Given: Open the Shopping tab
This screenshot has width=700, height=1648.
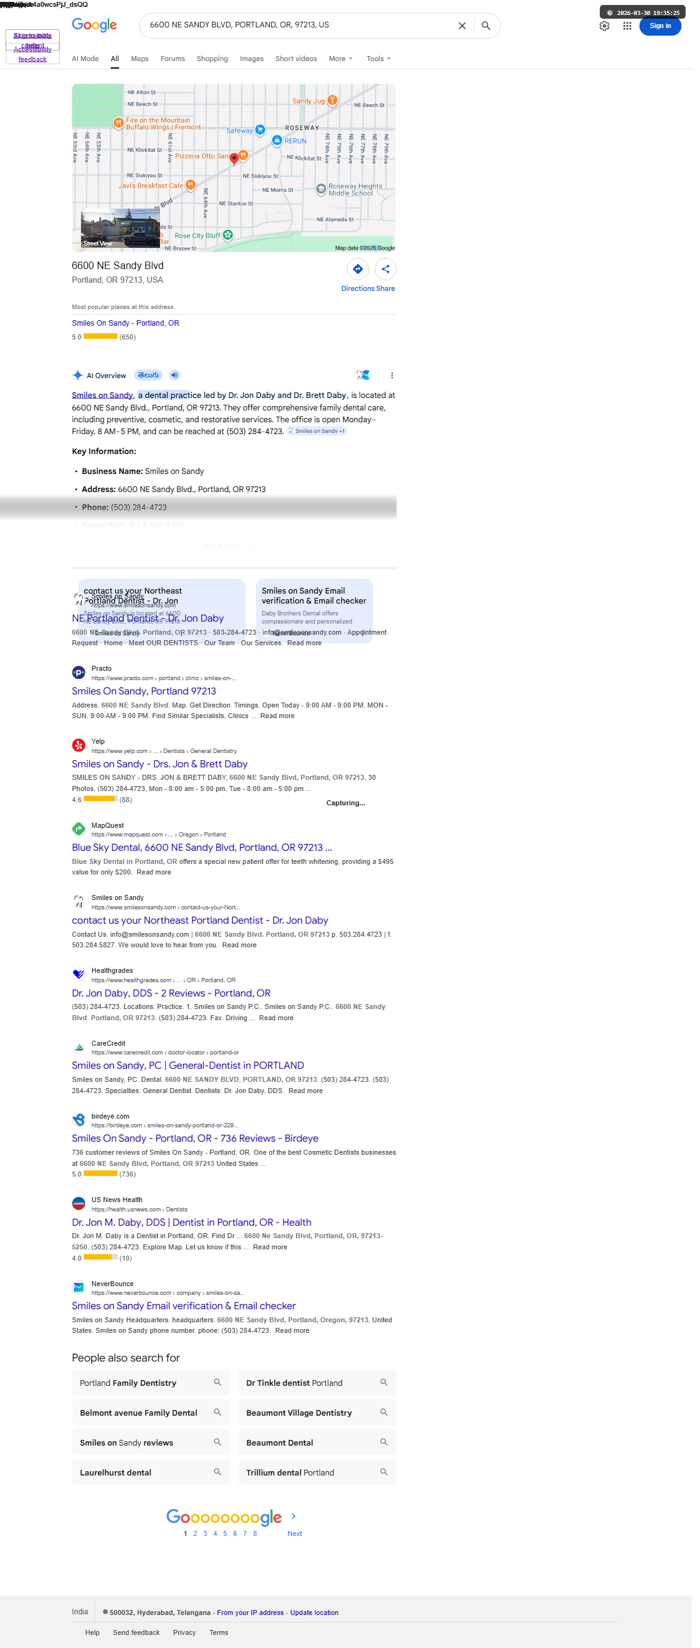Looking at the screenshot, I should (x=212, y=59).
